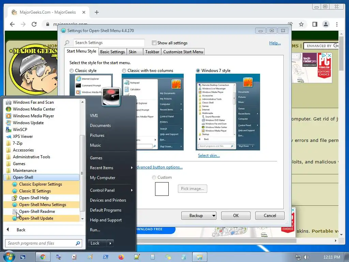This screenshot has width=349, height=262.
Task: Click the OK button
Action: [x=236, y=216]
